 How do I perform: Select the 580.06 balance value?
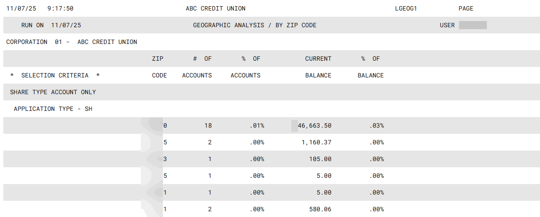320,209
